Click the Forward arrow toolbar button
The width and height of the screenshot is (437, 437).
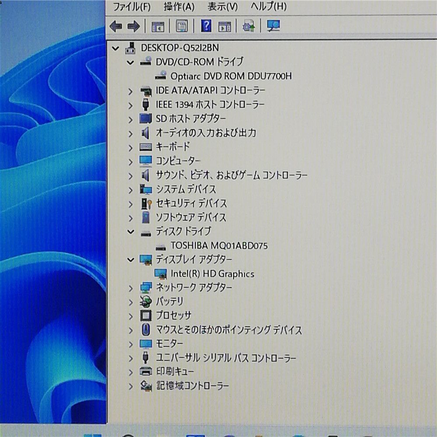pyautogui.click(x=134, y=27)
